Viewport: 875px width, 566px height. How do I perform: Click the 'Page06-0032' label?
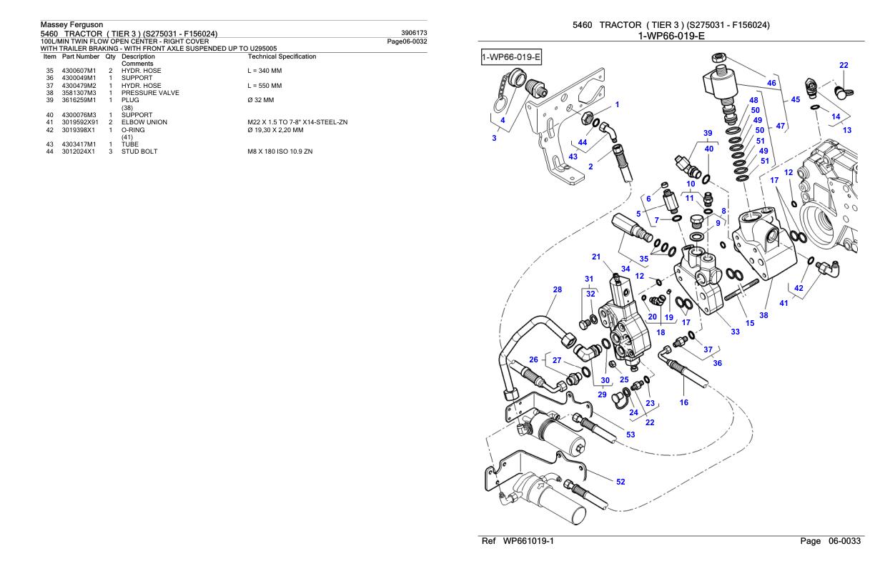407,41
